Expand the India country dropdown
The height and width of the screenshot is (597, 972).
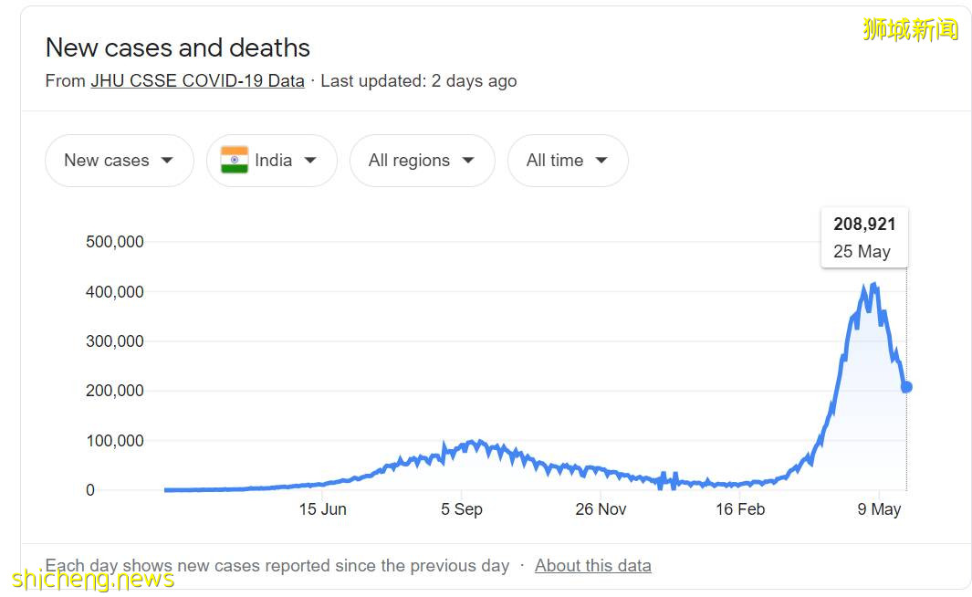tap(272, 161)
